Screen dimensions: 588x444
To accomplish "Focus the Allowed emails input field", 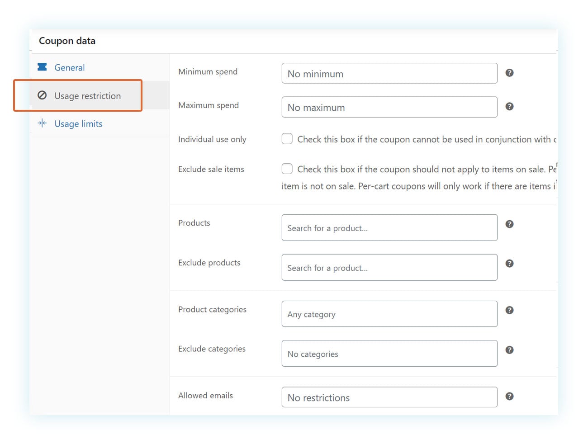I will coord(389,397).
